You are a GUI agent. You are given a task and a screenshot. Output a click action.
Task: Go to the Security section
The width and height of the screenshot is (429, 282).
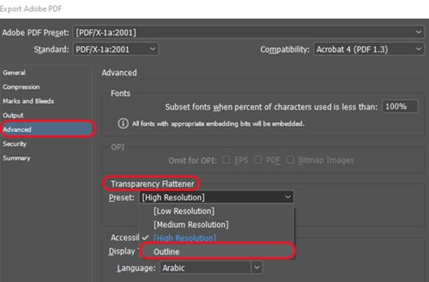point(15,144)
